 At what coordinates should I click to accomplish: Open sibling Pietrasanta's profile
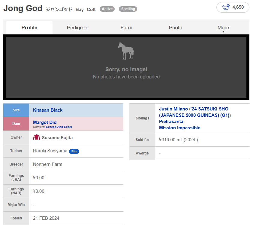[171, 122]
